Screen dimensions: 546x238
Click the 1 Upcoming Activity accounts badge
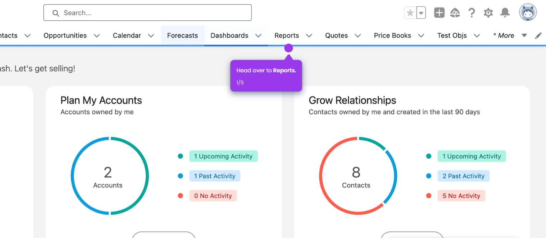coord(223,156)
